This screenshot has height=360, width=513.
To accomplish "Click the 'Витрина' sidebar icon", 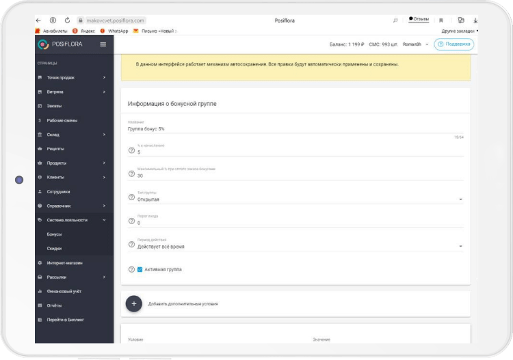I will 40,92.
